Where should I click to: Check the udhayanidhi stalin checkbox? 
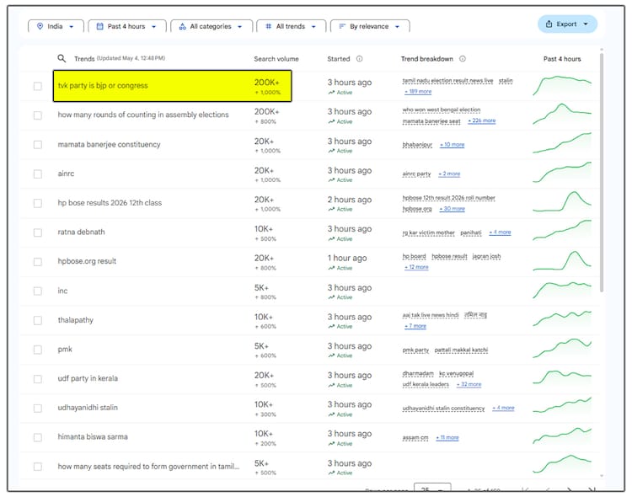[x=37, y=408]
